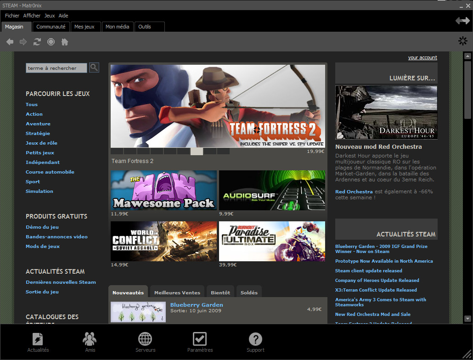
Task: Click the scrollbar down arrow
Action: 467,318
